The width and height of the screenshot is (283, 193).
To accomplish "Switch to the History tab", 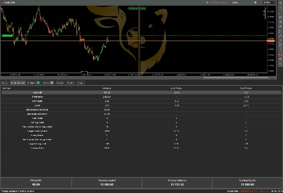I will (x=60, y=83).
